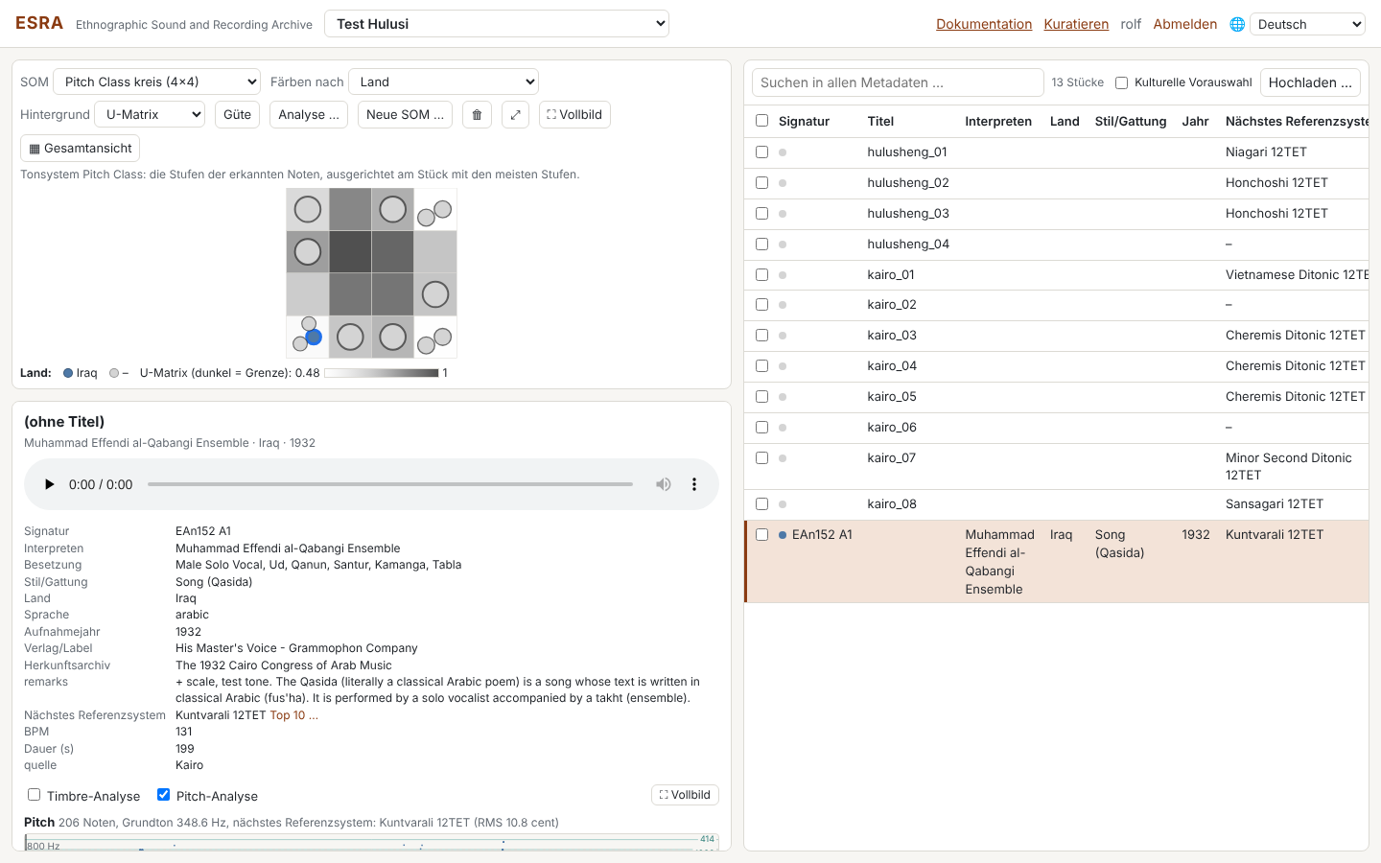The width and height of the screenshot is (1381, 863).
Task: Click the audio playback progress slider
Action: 390,484
